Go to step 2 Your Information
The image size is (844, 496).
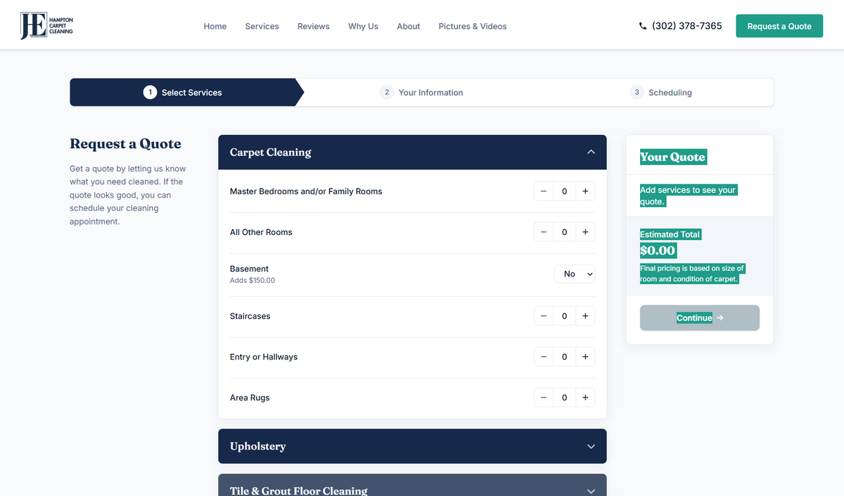pyautogui.click(x=421, y=92)
